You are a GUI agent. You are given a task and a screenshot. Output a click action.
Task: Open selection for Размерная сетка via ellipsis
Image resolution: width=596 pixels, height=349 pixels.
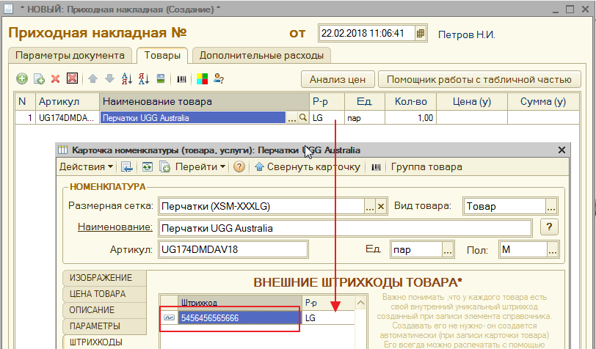tap(370, 207)
